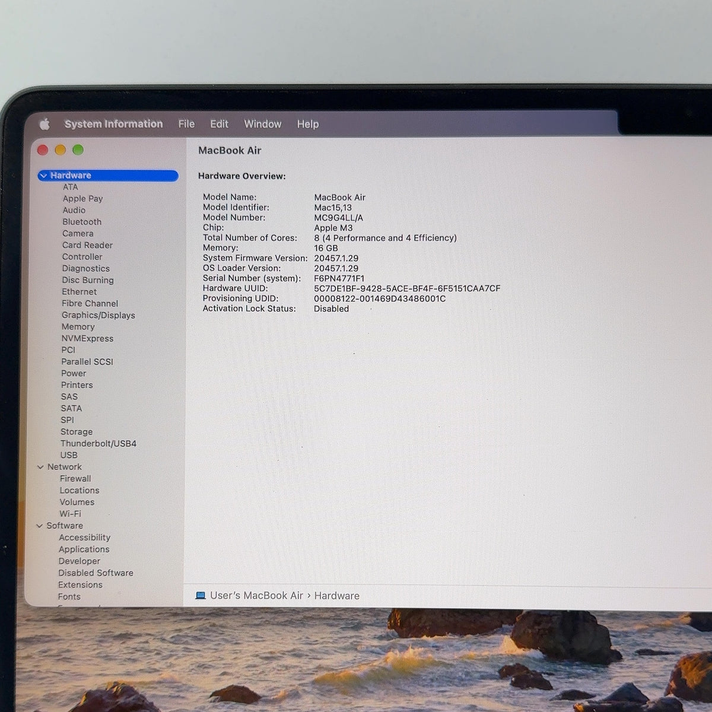Collapse the Hardware section chevron

43,176
